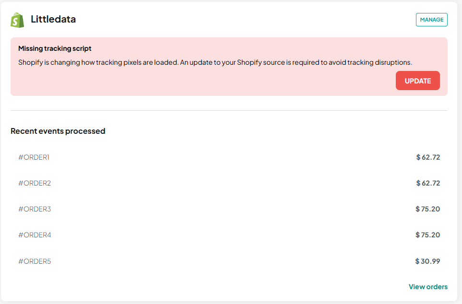The width and height of the screenshot is (462, 304).
Task: Click the $62.72 amount for ORDER2
Action: click(x=428, y=183)
